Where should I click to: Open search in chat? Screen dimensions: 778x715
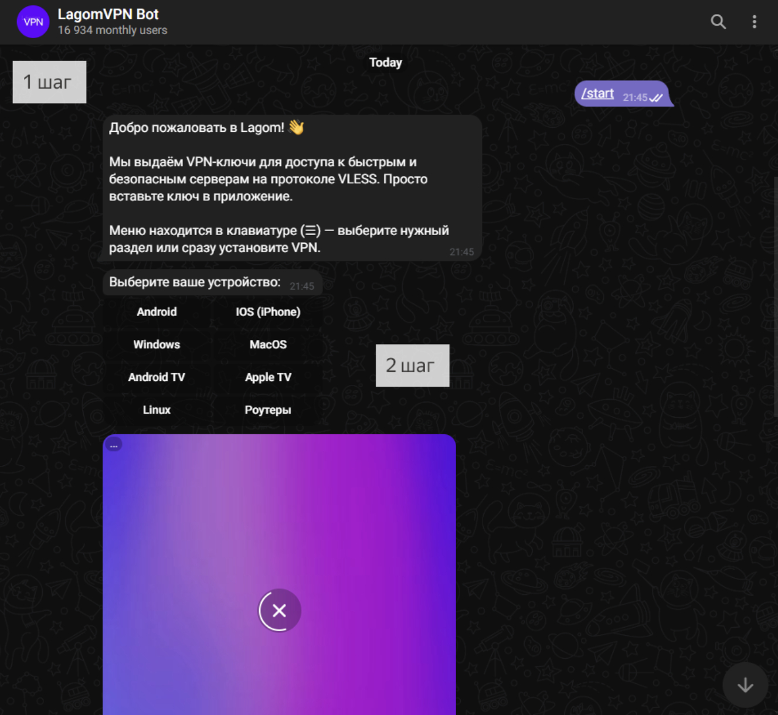[x=718, y=22]
